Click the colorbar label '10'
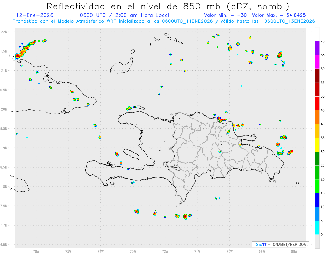Screen dimensions: 330x255 pos(323,207)
